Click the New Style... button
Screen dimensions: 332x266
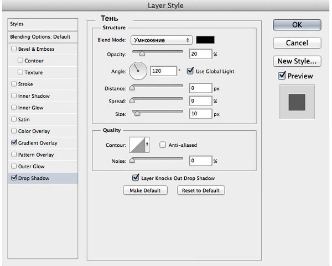pyautogui.click(x=297, y=61)
